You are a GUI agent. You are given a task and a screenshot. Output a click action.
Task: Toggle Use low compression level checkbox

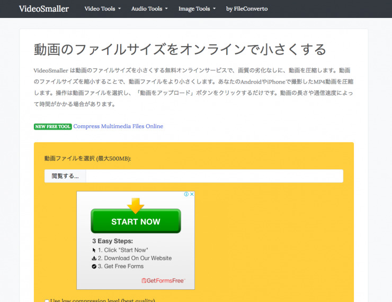click(47, 301)
